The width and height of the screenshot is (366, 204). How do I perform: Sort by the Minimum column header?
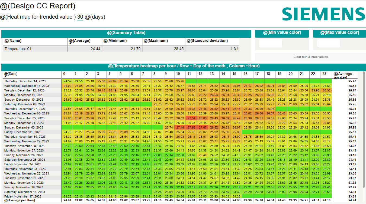click(115, 41)
